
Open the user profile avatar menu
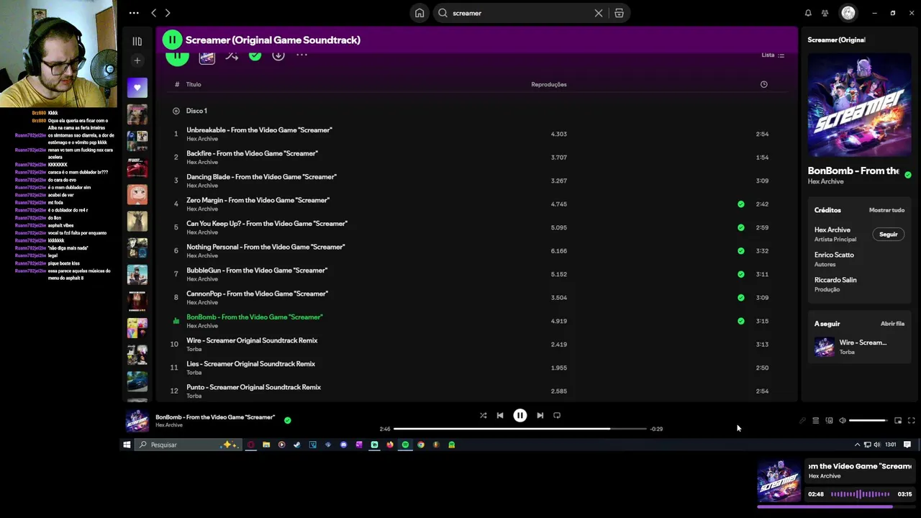[x=848, y=13]
